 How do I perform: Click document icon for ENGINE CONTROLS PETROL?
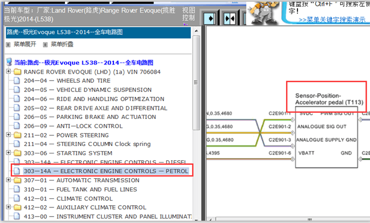tap(17, 171)
